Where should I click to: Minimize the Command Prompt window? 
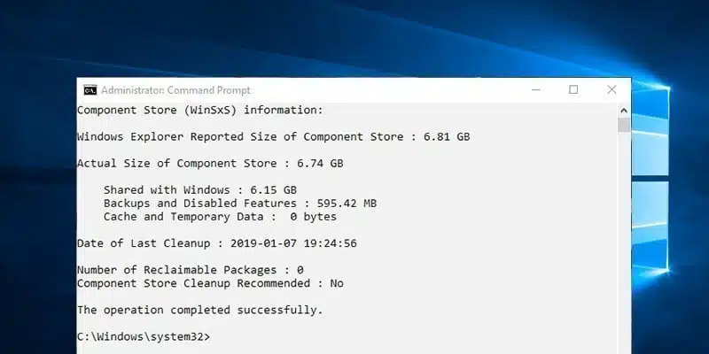[x=537, y=90]
